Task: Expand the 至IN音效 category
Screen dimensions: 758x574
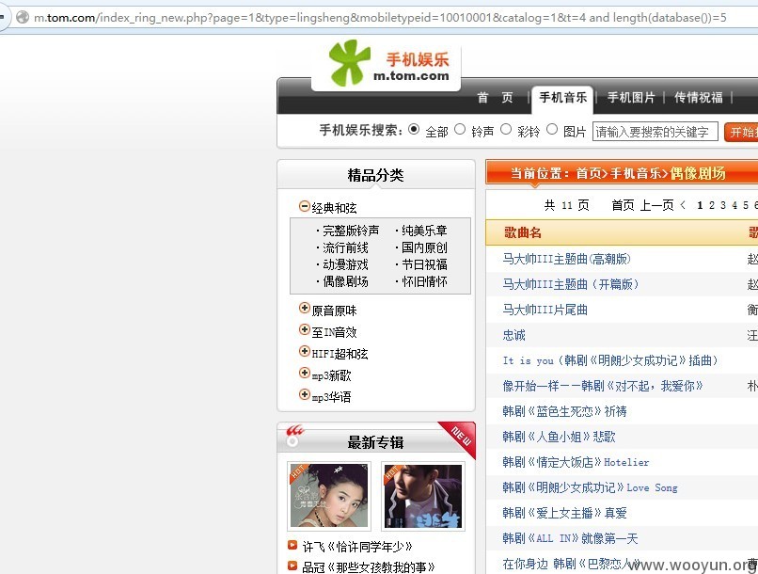Action: pyautogui.click(x=304, y=329)
